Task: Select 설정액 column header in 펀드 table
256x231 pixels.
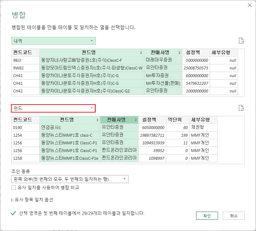Action: pyautogui.click(x=152, y=120)
